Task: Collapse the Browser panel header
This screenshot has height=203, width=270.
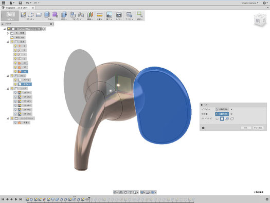Action: pos(3,24)
